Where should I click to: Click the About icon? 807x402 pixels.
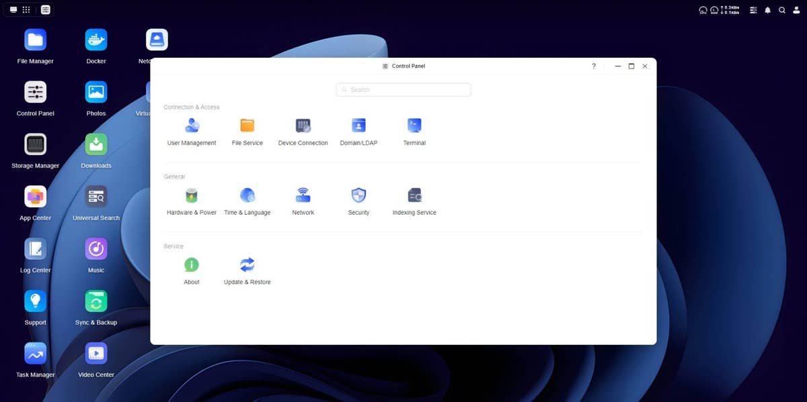pyautogui.click(x=192, y=265)
